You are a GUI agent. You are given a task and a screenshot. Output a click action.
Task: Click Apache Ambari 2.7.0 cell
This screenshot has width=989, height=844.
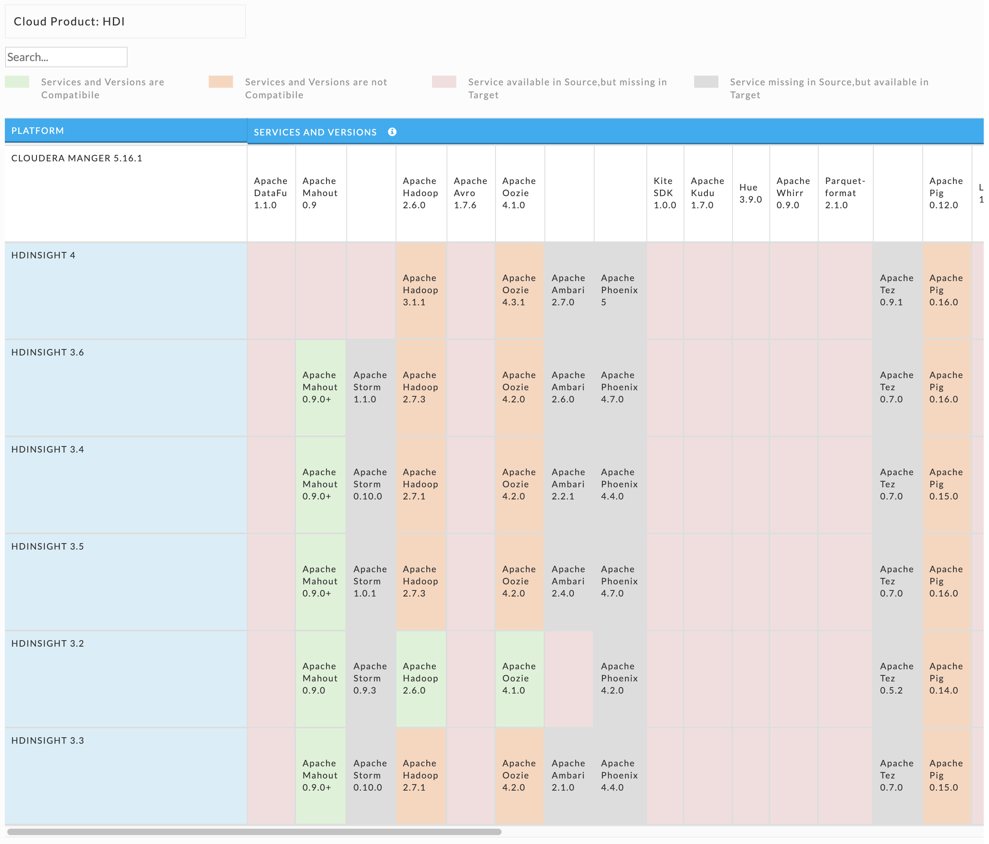569,290
